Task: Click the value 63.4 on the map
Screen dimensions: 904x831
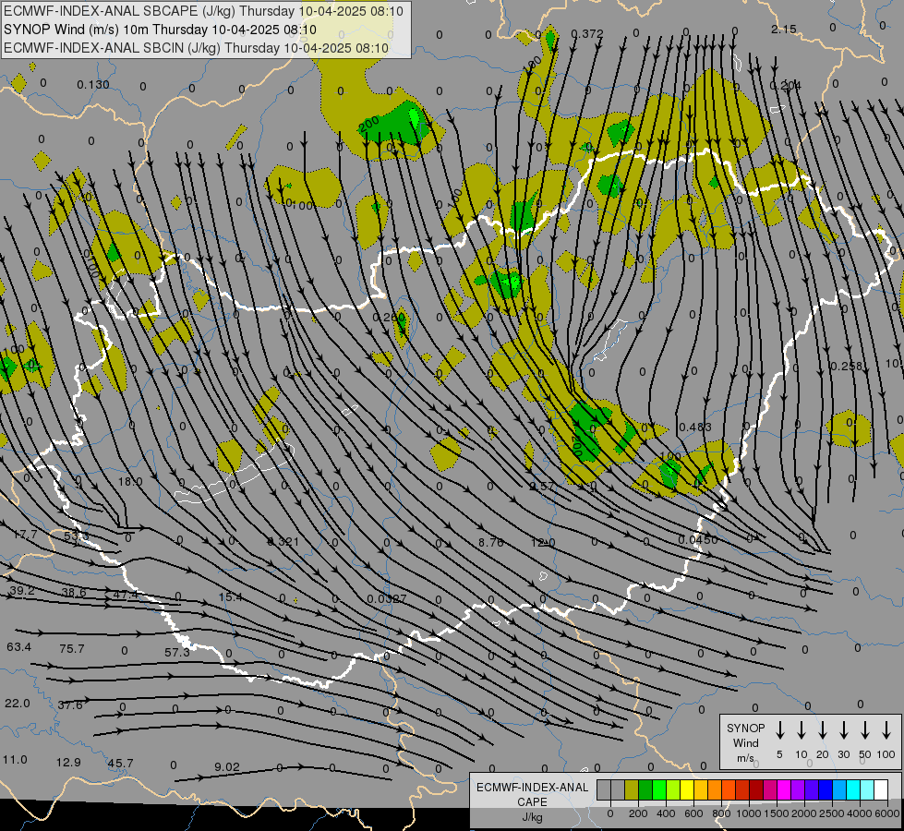Action: 19,647
